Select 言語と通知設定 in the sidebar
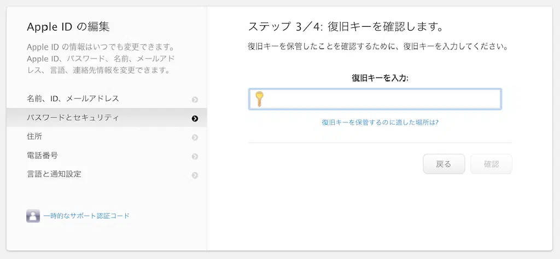The width and height of the screenshot is (560, 259). tap(54, 174)
